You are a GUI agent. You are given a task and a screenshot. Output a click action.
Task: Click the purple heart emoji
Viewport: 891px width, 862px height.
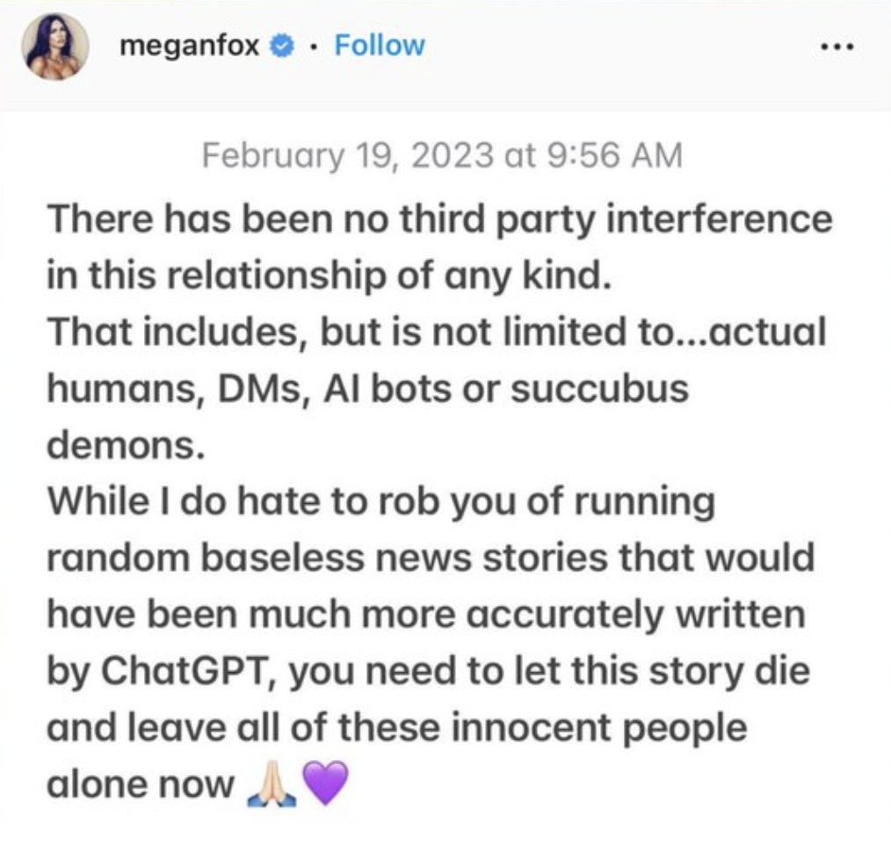click(324, 783)
